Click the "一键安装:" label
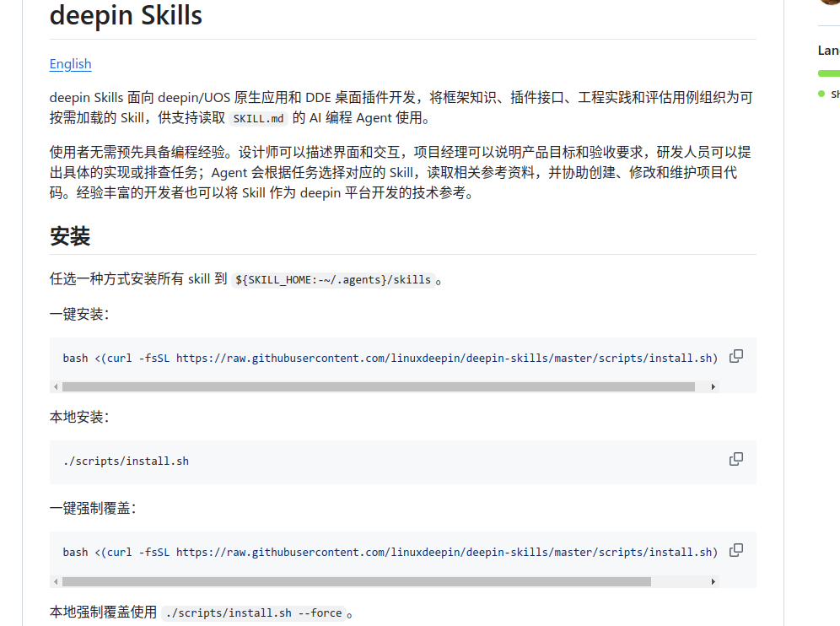 coord(79,314)
